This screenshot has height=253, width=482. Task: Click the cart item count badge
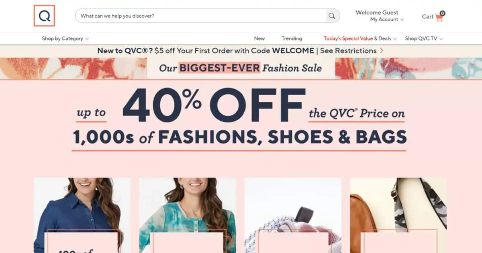(x=442, y=13)
